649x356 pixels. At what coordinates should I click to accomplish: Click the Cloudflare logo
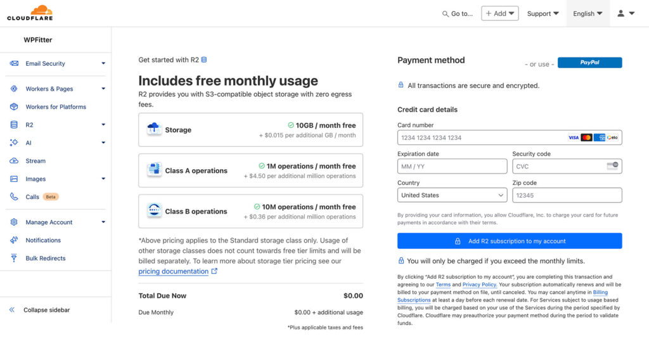(x=30, y=13)
